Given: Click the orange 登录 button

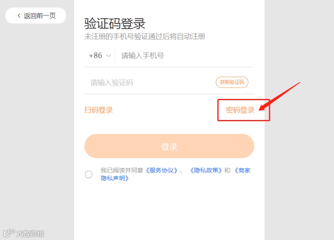Looking at the screenshot, I should tap(170, 146).
